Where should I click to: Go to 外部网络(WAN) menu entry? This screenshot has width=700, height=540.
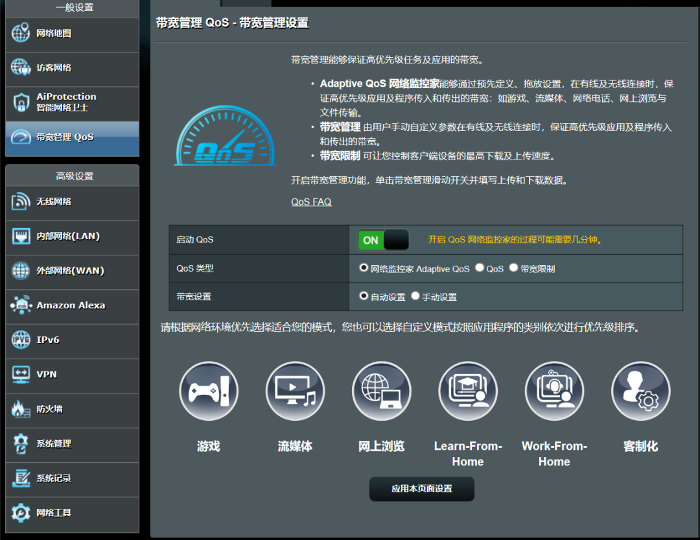(73, 272)
